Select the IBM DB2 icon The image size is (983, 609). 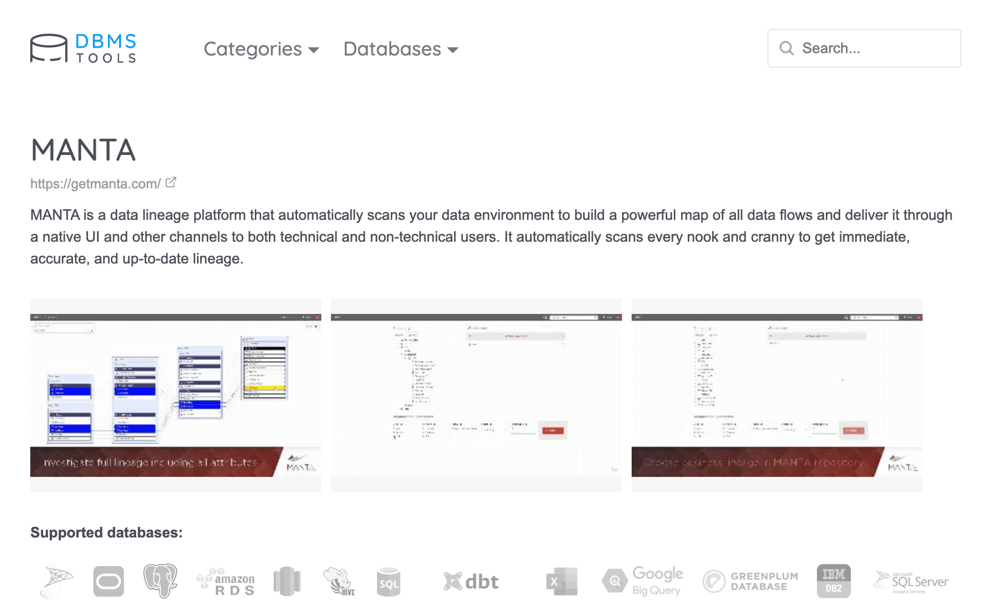click(834, 581)
